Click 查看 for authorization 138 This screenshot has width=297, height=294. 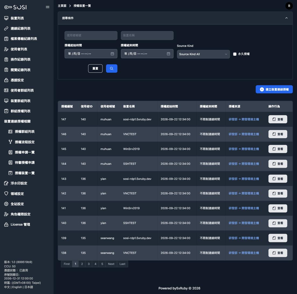[x=278, y=253]
